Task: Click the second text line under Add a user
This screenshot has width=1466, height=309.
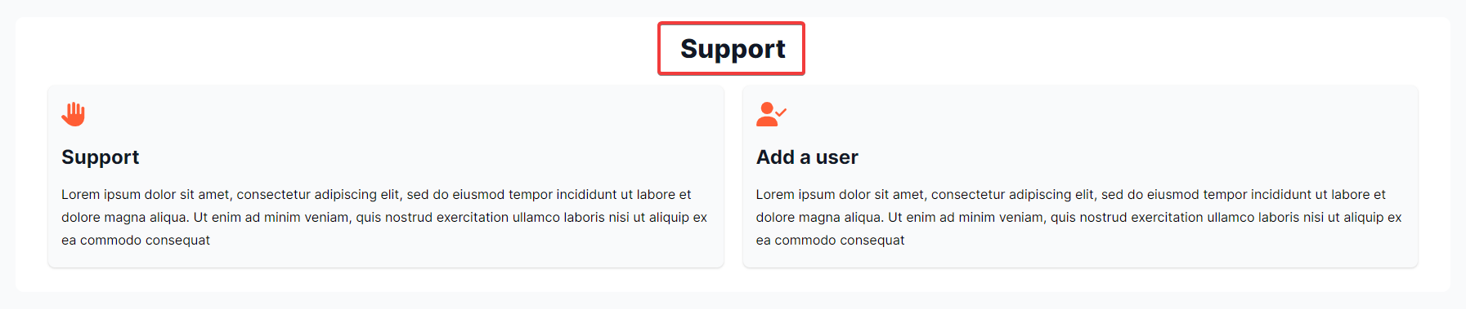Action: [x=1078, y=217]
